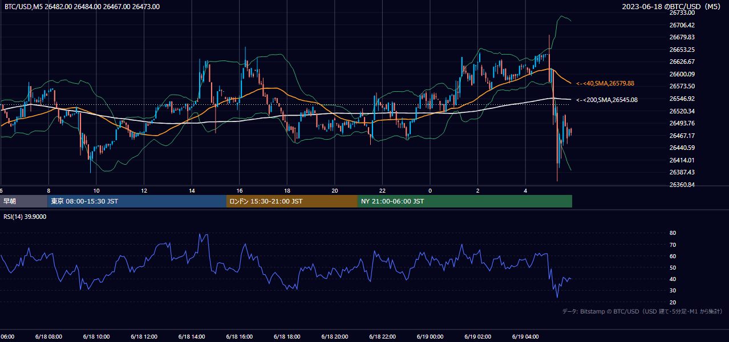Screen dimensions: 729x342
Task: Click the 東京 08:00-15:30 JST session bar
Action: (137, 201)
